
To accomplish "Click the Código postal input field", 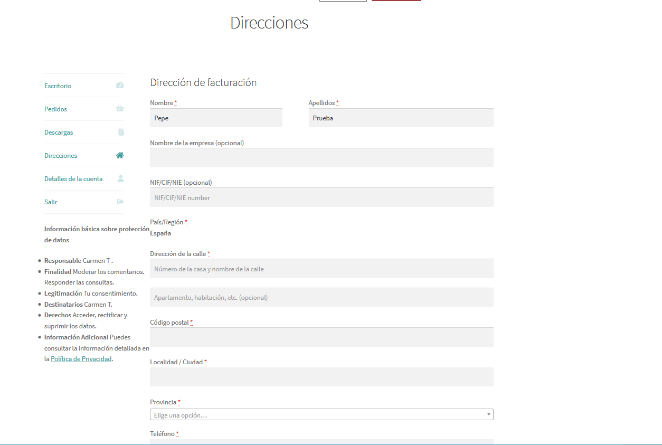I will pyautogui.click(x=321, y=337).
